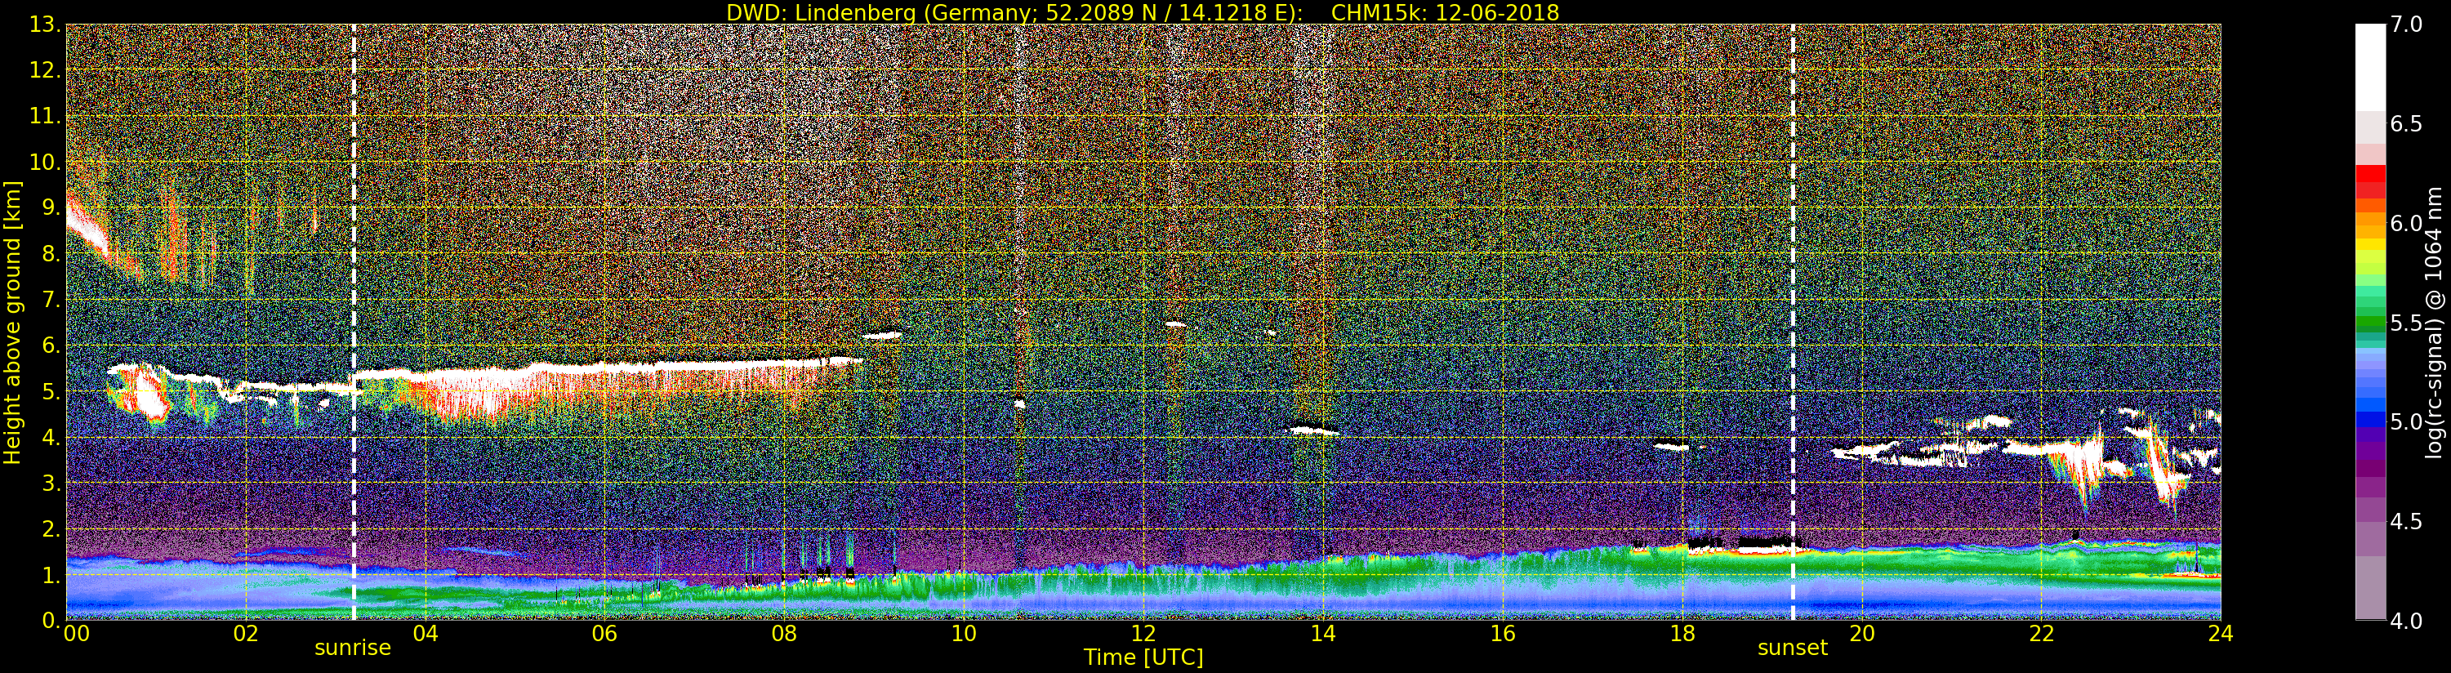The image size is (2451, 673).
Task: Select the Height above ground [km] axis label
Action: coord(12,322)
